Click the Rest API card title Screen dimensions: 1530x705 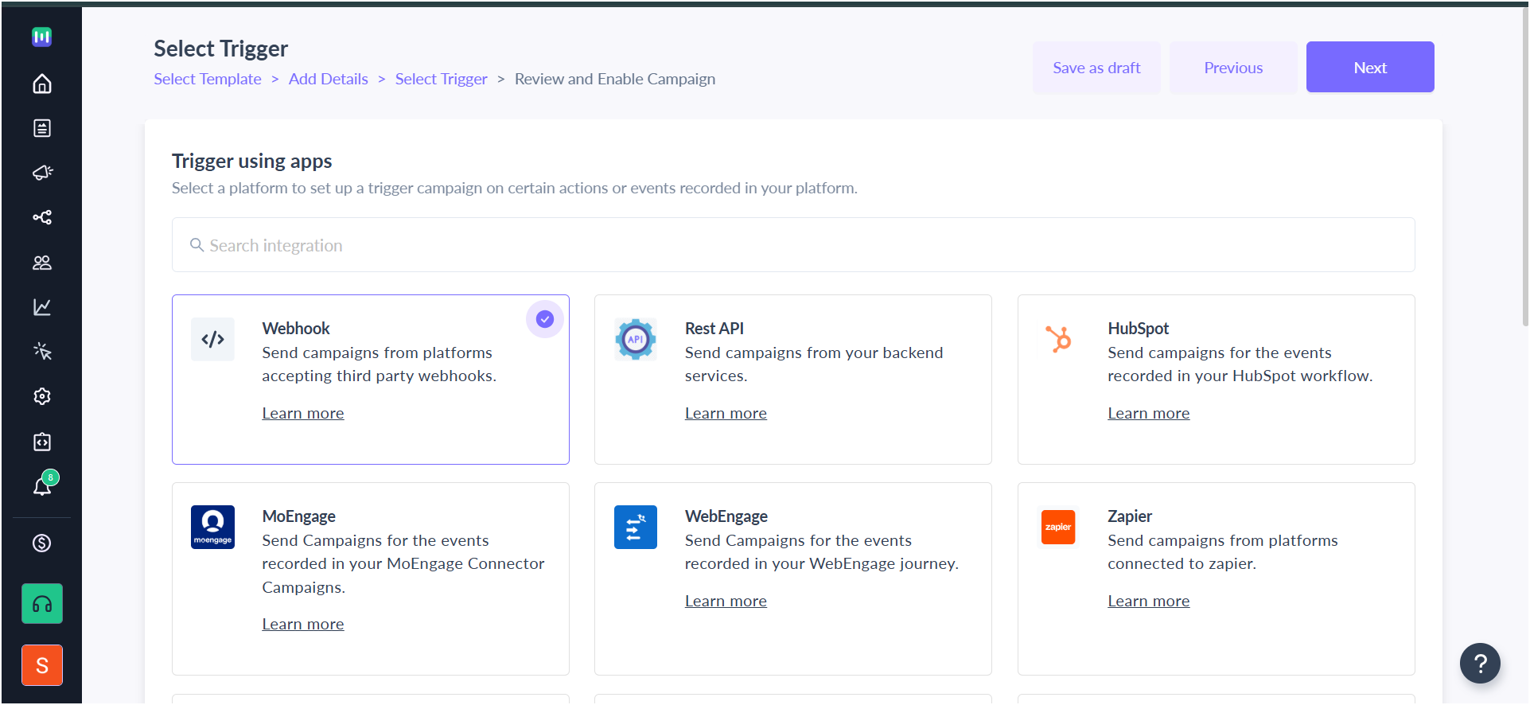click(x=714, y=329)
